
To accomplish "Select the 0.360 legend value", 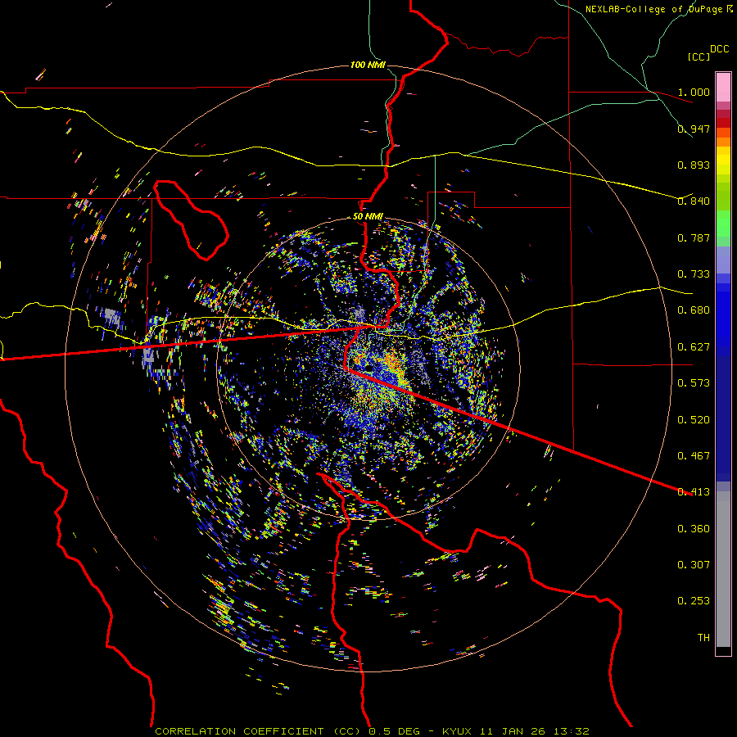I will pos(694,529).
